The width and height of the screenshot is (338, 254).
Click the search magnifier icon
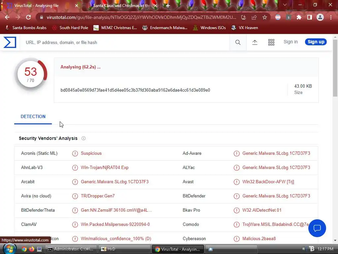[x=238, y=42]
